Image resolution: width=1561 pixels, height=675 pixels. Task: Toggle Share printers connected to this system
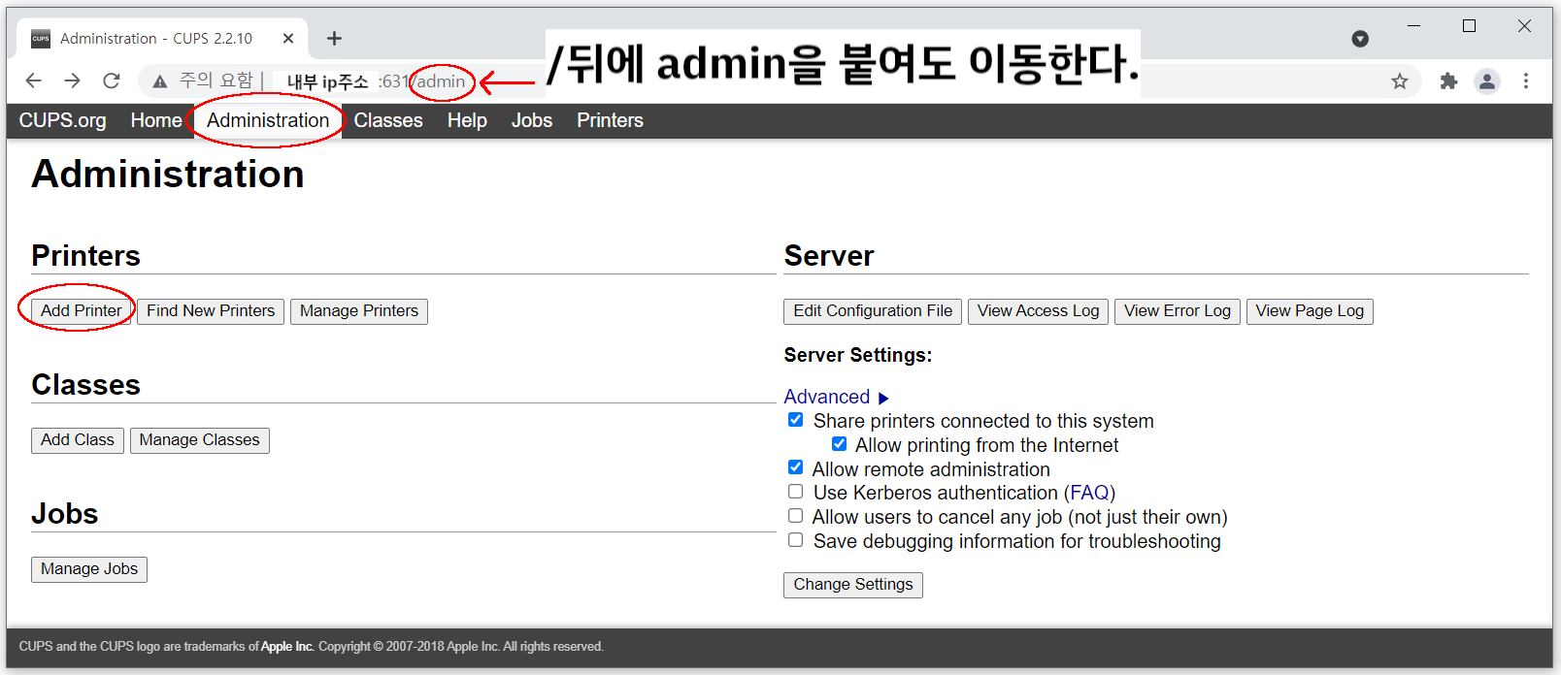pos(795,420)
